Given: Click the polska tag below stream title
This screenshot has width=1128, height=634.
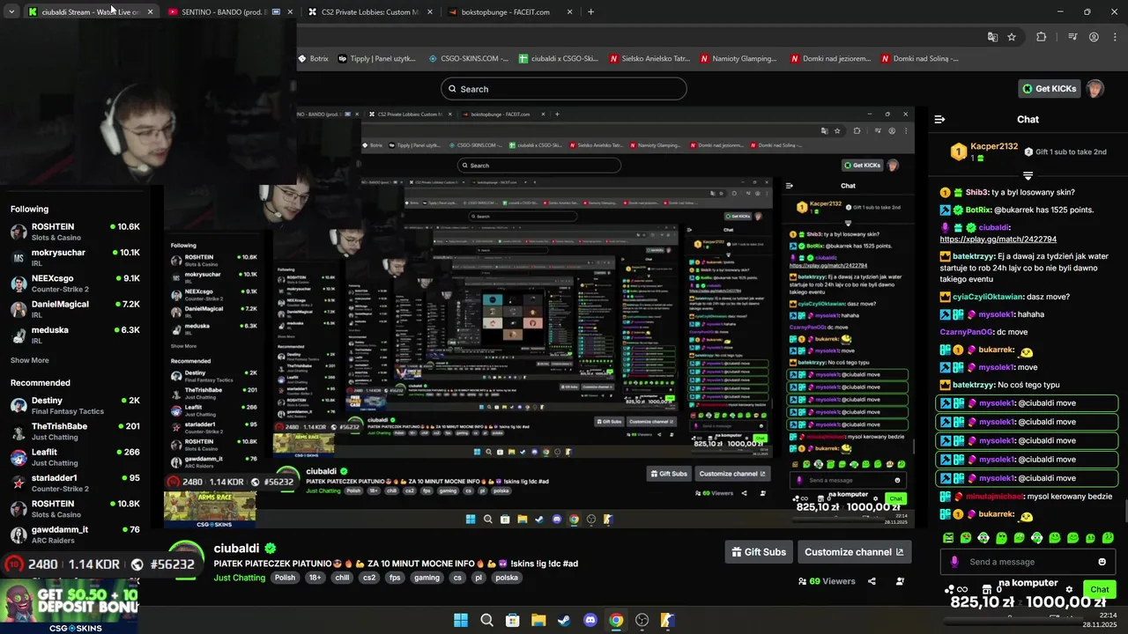Looking at the screenshot, I should 507,578.
